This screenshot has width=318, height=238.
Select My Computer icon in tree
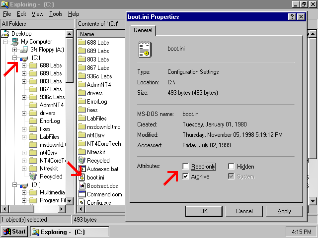(14, 42)
